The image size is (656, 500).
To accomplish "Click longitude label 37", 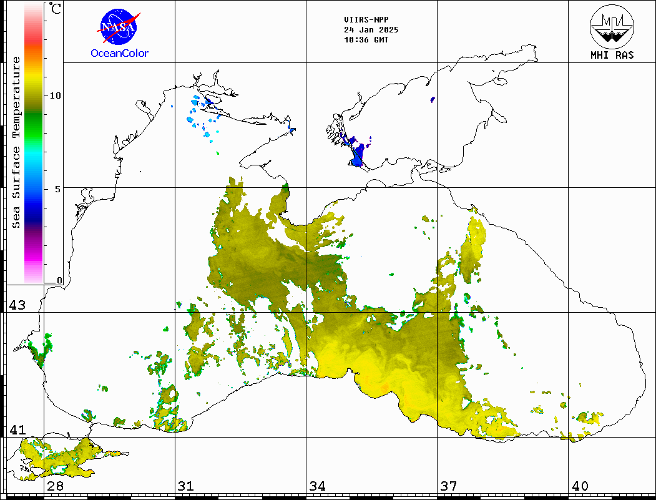I will coord(449,486).
